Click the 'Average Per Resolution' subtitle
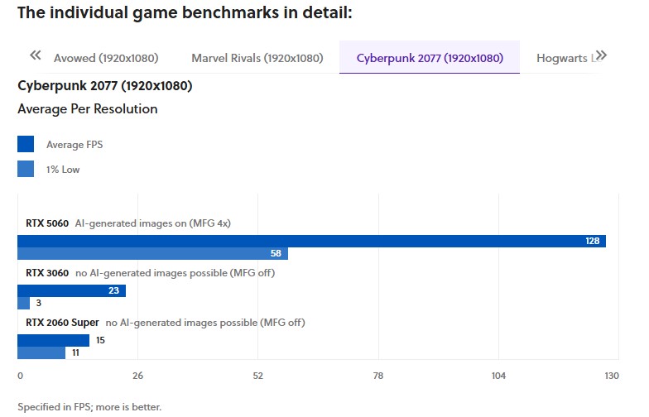Screen dimensions: 649x417 point(88,109)
